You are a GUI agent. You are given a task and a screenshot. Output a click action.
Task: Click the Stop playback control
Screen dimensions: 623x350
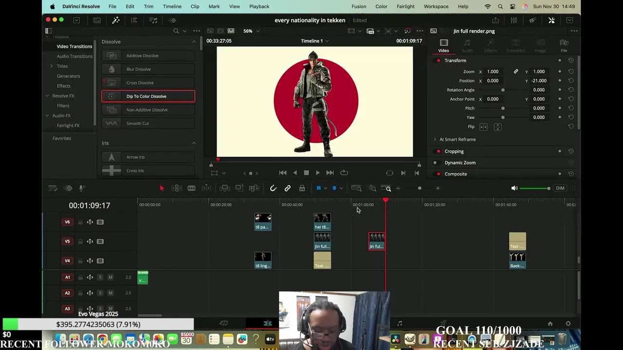pyautogui.click(x=306, y=173)
